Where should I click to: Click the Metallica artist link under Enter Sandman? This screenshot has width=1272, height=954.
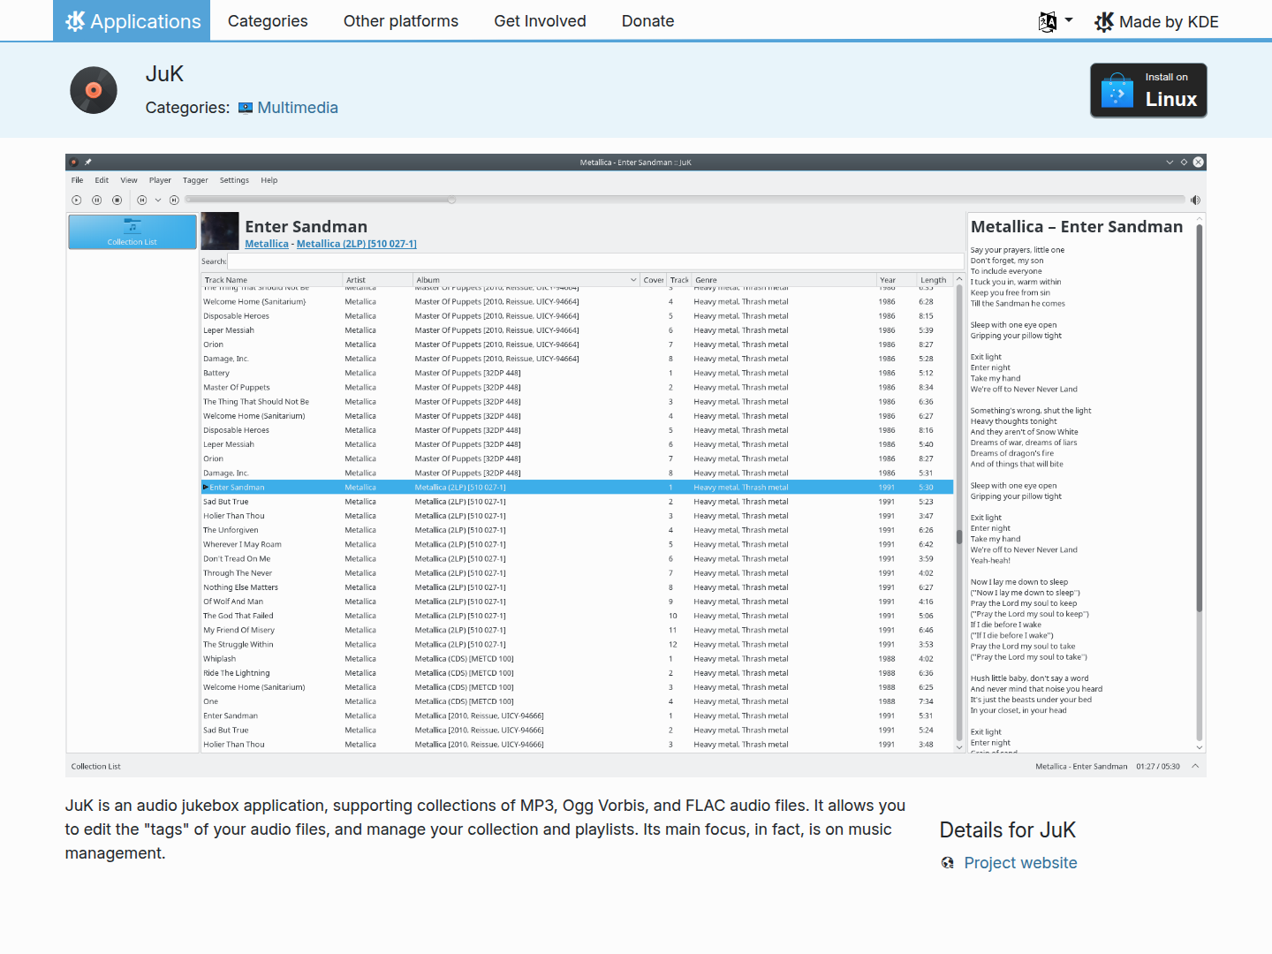[267, 244]
